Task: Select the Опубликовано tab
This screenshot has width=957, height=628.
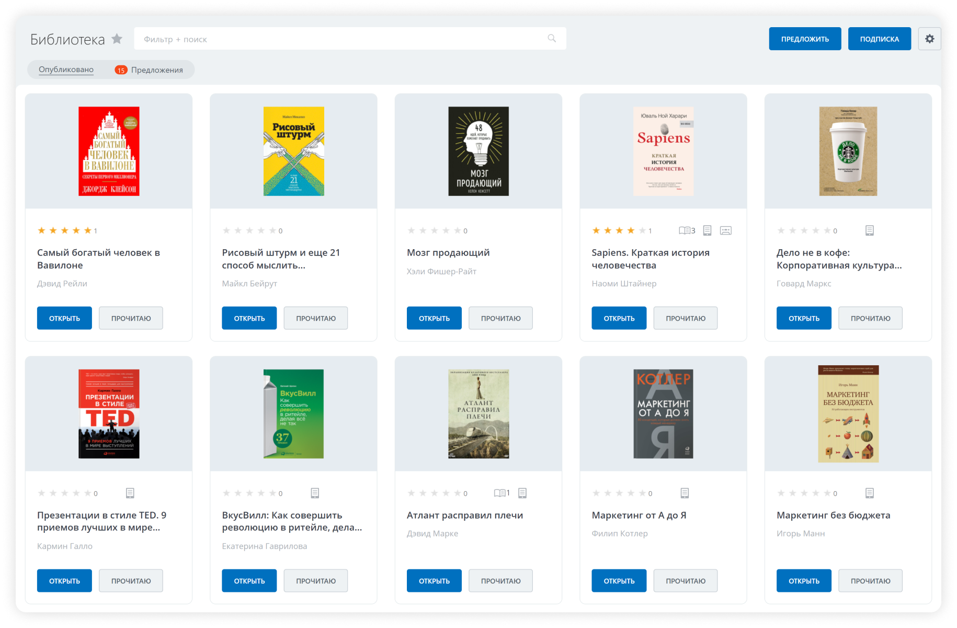Action: pyautogui.click(x=66, y=69)
